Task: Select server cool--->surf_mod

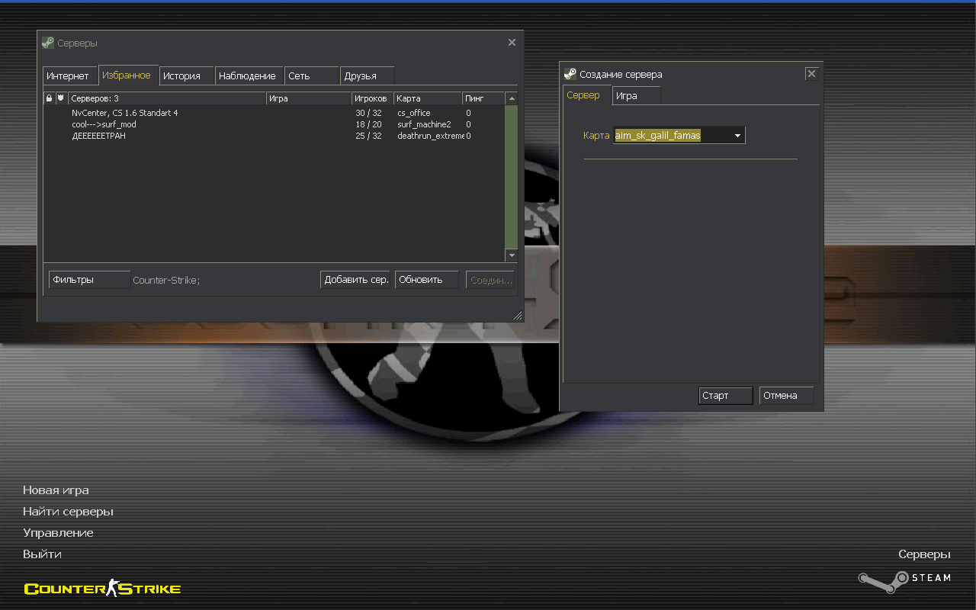Action: (274, 124)
